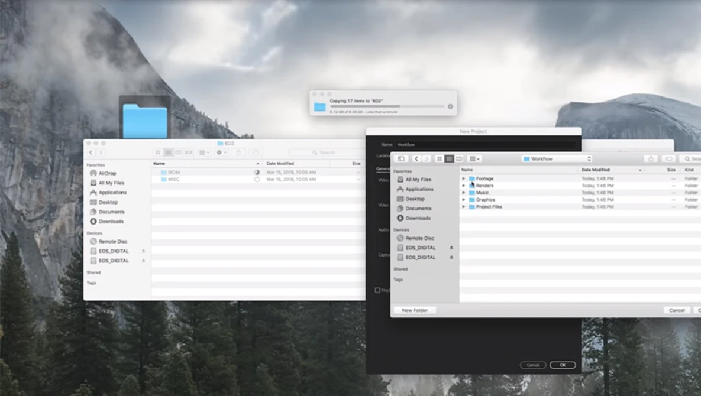Switch Workflow file dialog to column view

click(459, 159)
